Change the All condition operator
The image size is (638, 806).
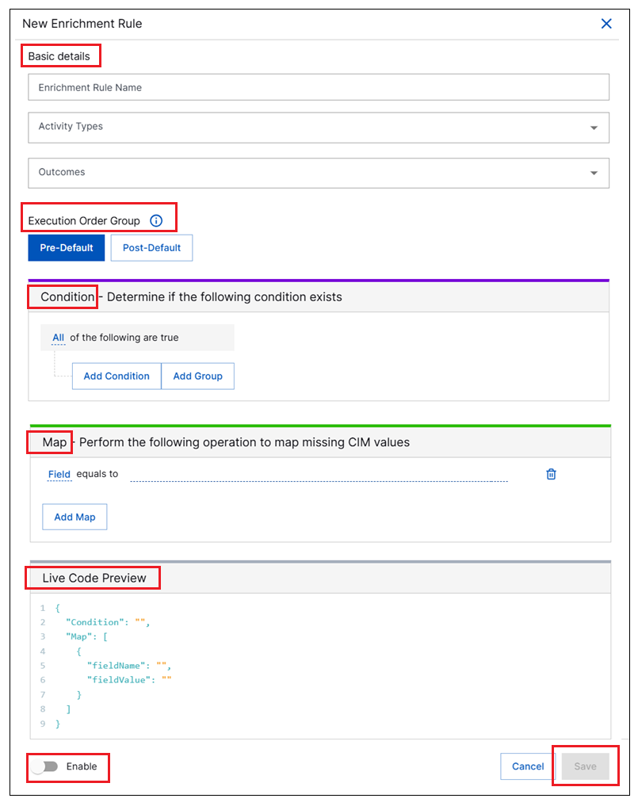(58, 338)
